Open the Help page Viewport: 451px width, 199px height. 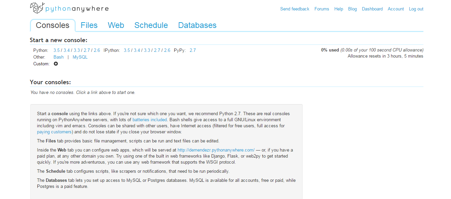(339, 9)
